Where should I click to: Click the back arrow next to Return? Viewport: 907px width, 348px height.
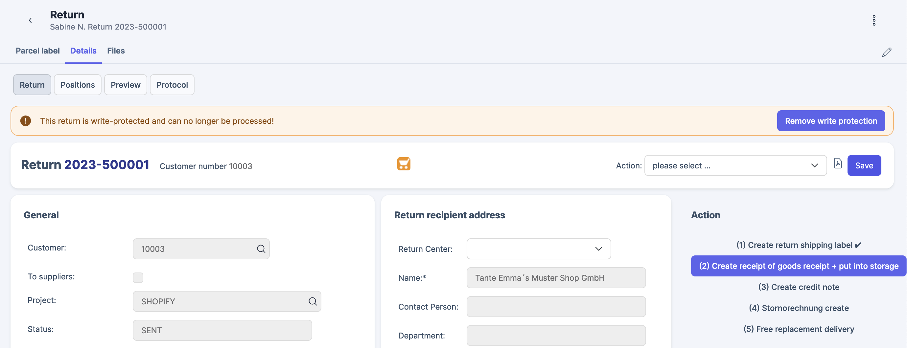(x=30, y=20)
